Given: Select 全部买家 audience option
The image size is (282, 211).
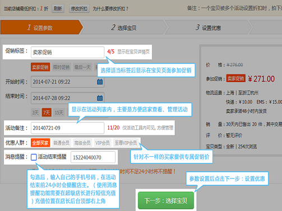Looking at the screenshot, I should click(x=40, y=143).
